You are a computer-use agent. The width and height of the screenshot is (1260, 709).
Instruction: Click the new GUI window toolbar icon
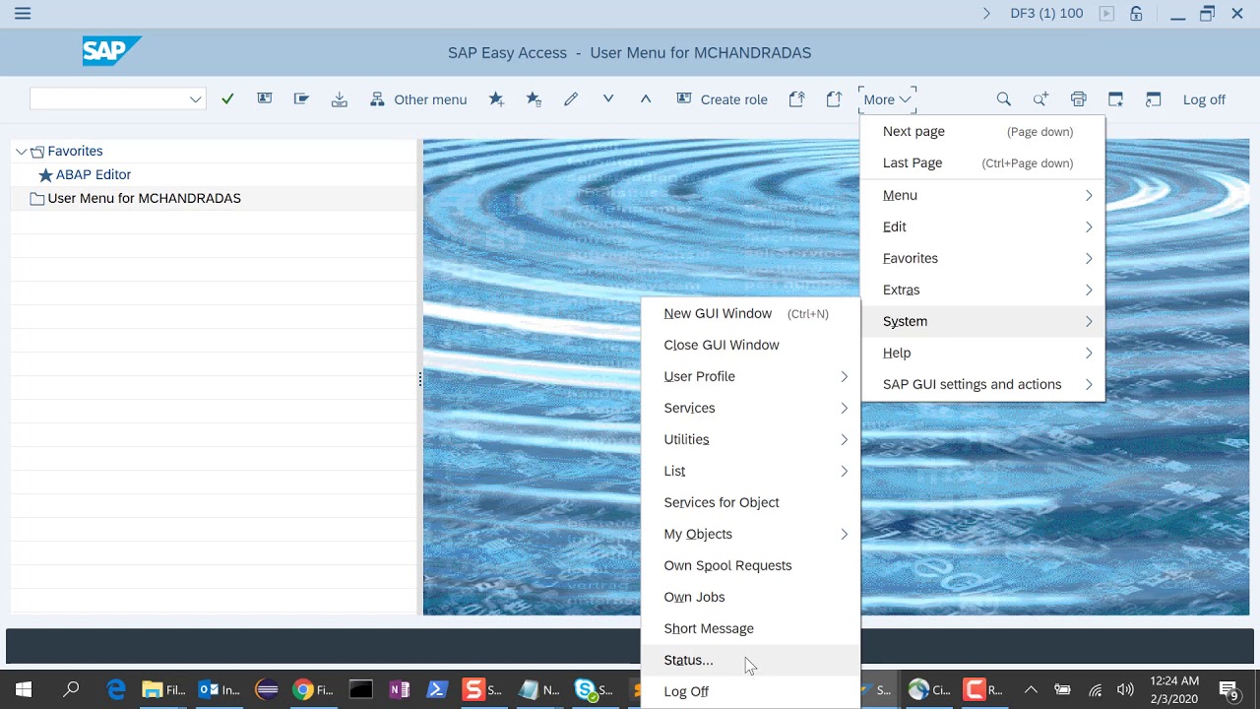click(x=1115, y=98)
